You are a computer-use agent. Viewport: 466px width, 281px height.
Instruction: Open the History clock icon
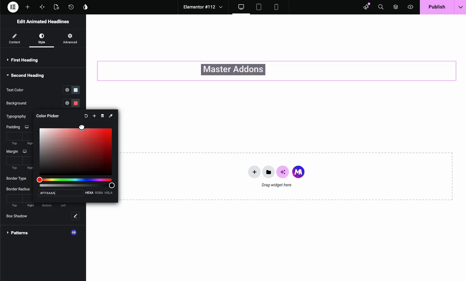[x=71, y=7]
